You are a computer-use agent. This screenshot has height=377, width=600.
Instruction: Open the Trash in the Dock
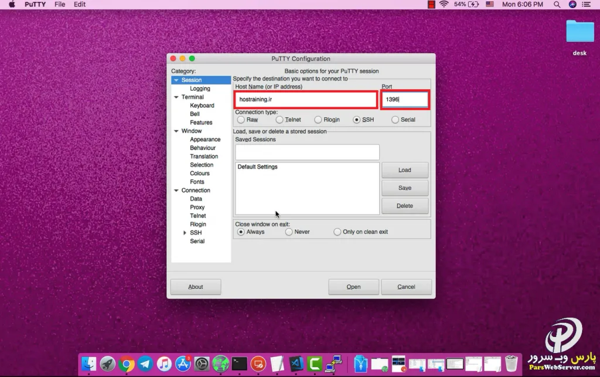tap(511, 364)
